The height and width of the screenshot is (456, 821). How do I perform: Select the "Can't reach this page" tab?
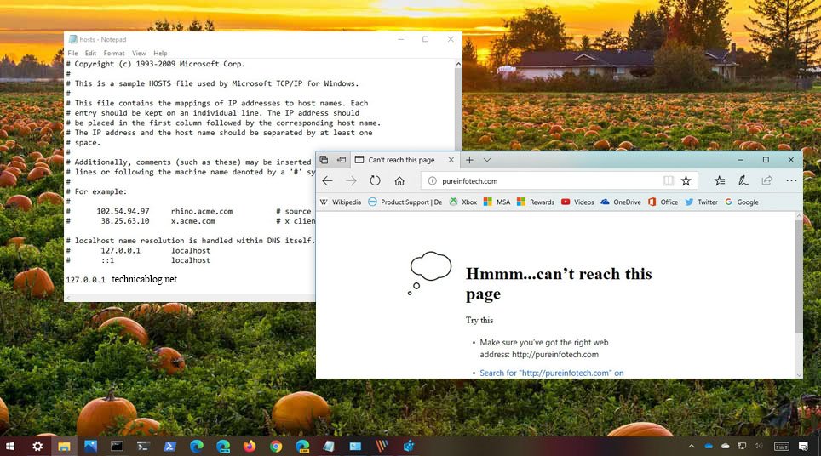click(x=400, y=160)
